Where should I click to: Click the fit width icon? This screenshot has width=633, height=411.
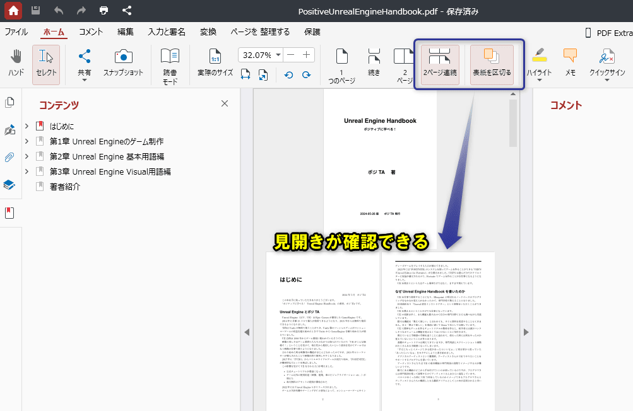click(246, 74)
